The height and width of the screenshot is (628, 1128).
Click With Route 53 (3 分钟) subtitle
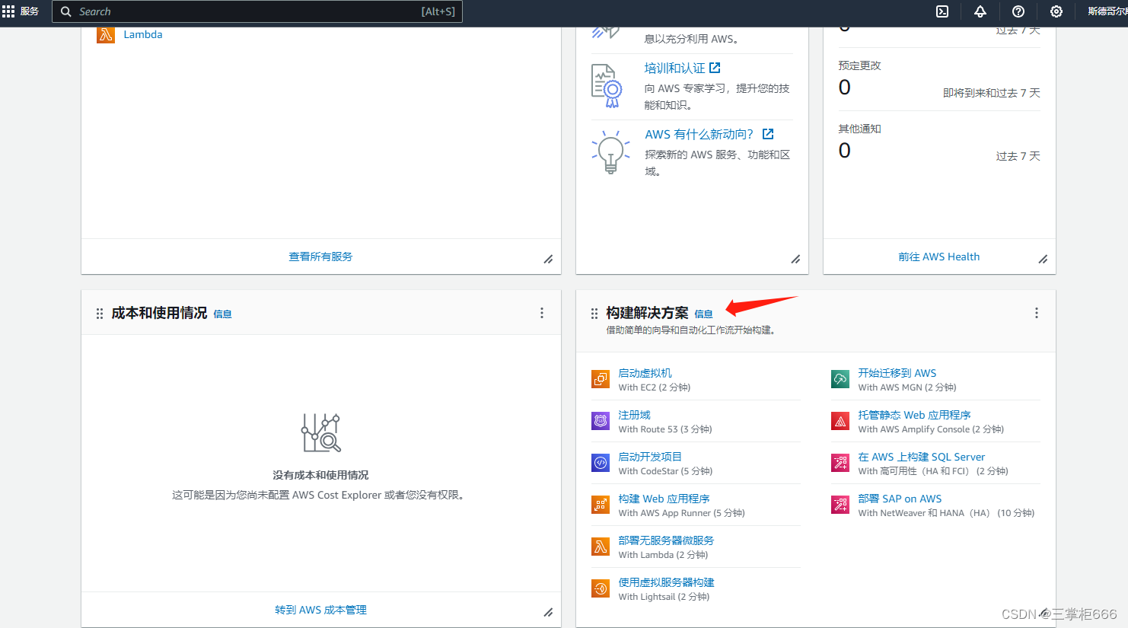(664, 429)
